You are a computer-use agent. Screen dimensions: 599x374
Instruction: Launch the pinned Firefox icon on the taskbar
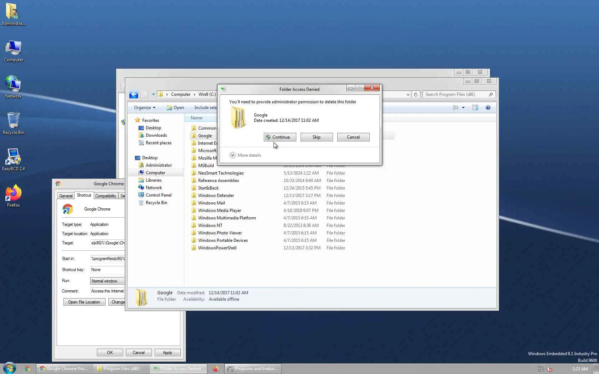[216, 369]
